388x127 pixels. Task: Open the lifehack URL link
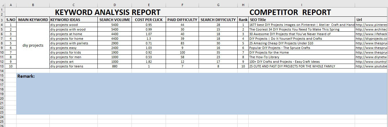click(x=371, y=34)
